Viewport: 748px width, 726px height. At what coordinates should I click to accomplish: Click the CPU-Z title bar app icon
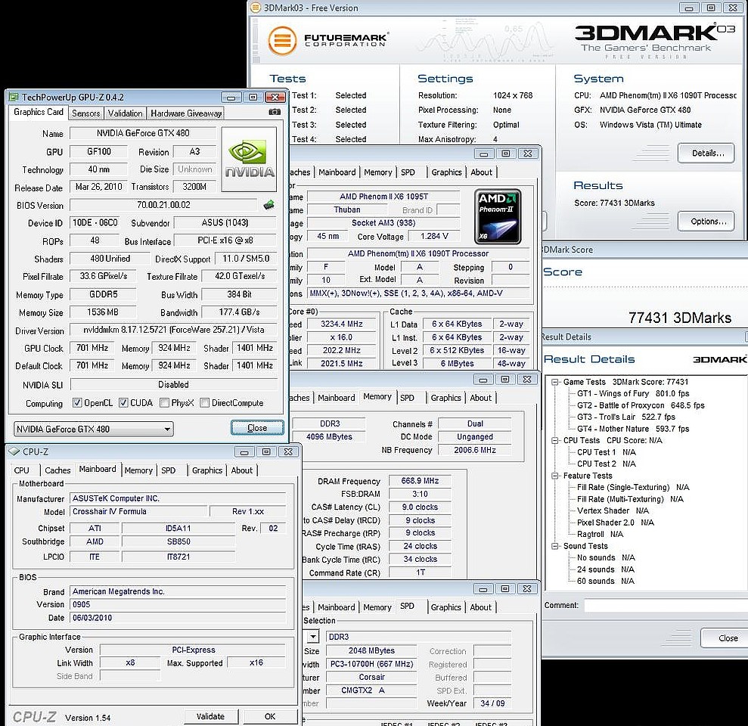click(x=14, y=451)
